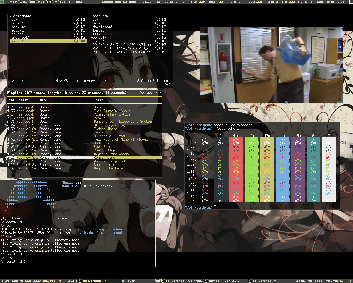The width and height of the screenshot is (353, 283).
Task: Click the Volume: 75% status entry
Action: coord(335,281)
